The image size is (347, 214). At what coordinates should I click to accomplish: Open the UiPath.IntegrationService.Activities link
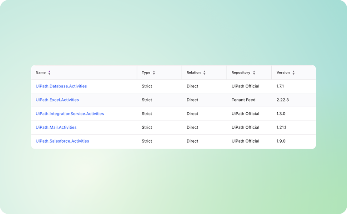pos(70,113)
